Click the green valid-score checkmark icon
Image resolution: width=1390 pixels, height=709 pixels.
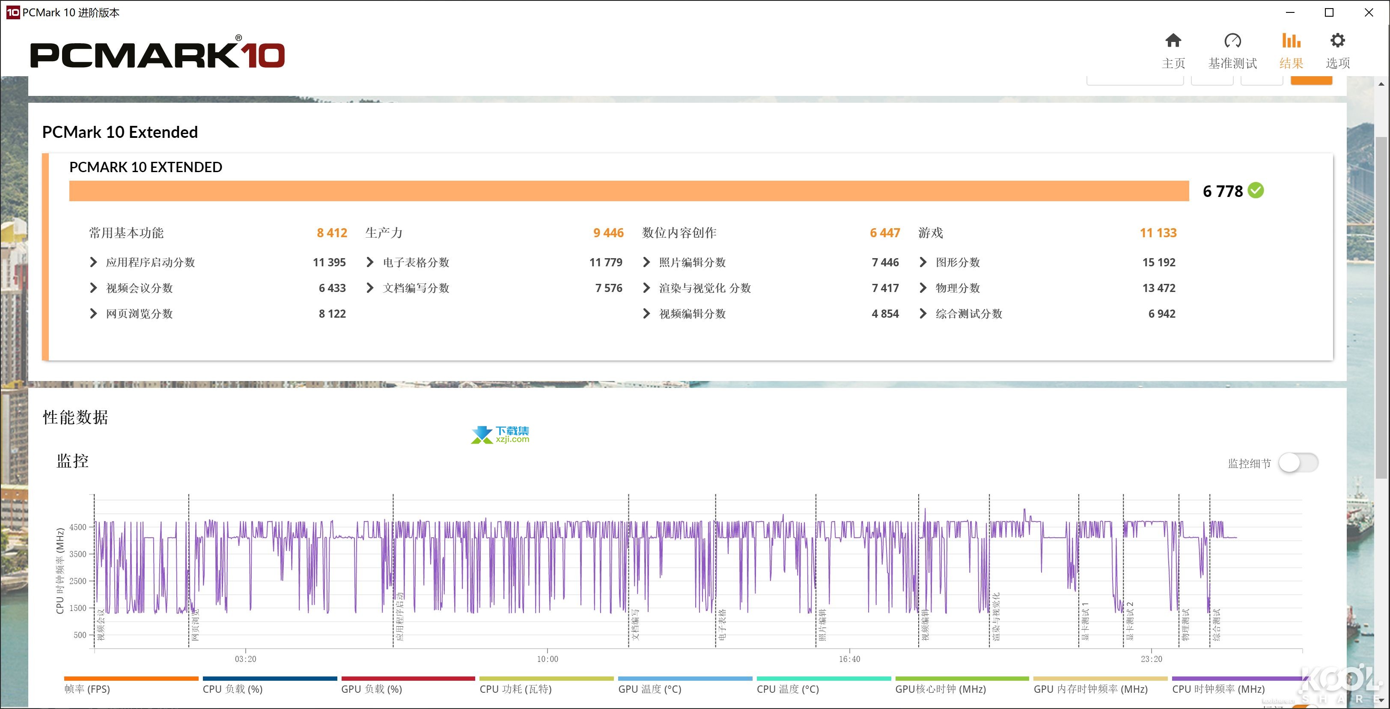click(x=1256, y=191)
